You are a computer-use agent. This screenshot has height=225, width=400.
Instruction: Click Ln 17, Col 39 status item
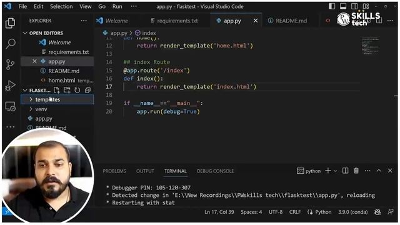pyautogui.click(x=219, y=212)
